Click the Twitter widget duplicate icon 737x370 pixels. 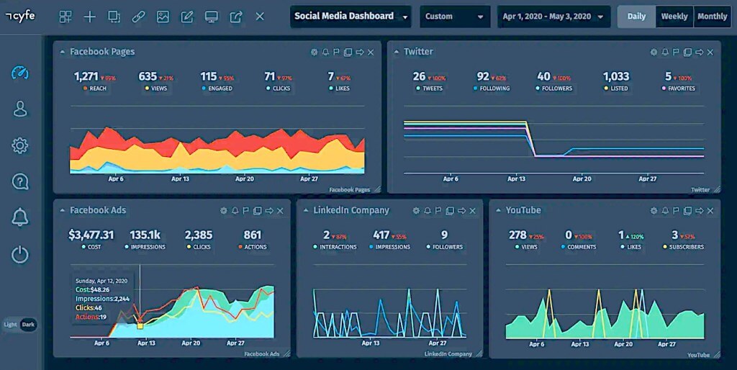pyautogui.click(x=687, y=52)
